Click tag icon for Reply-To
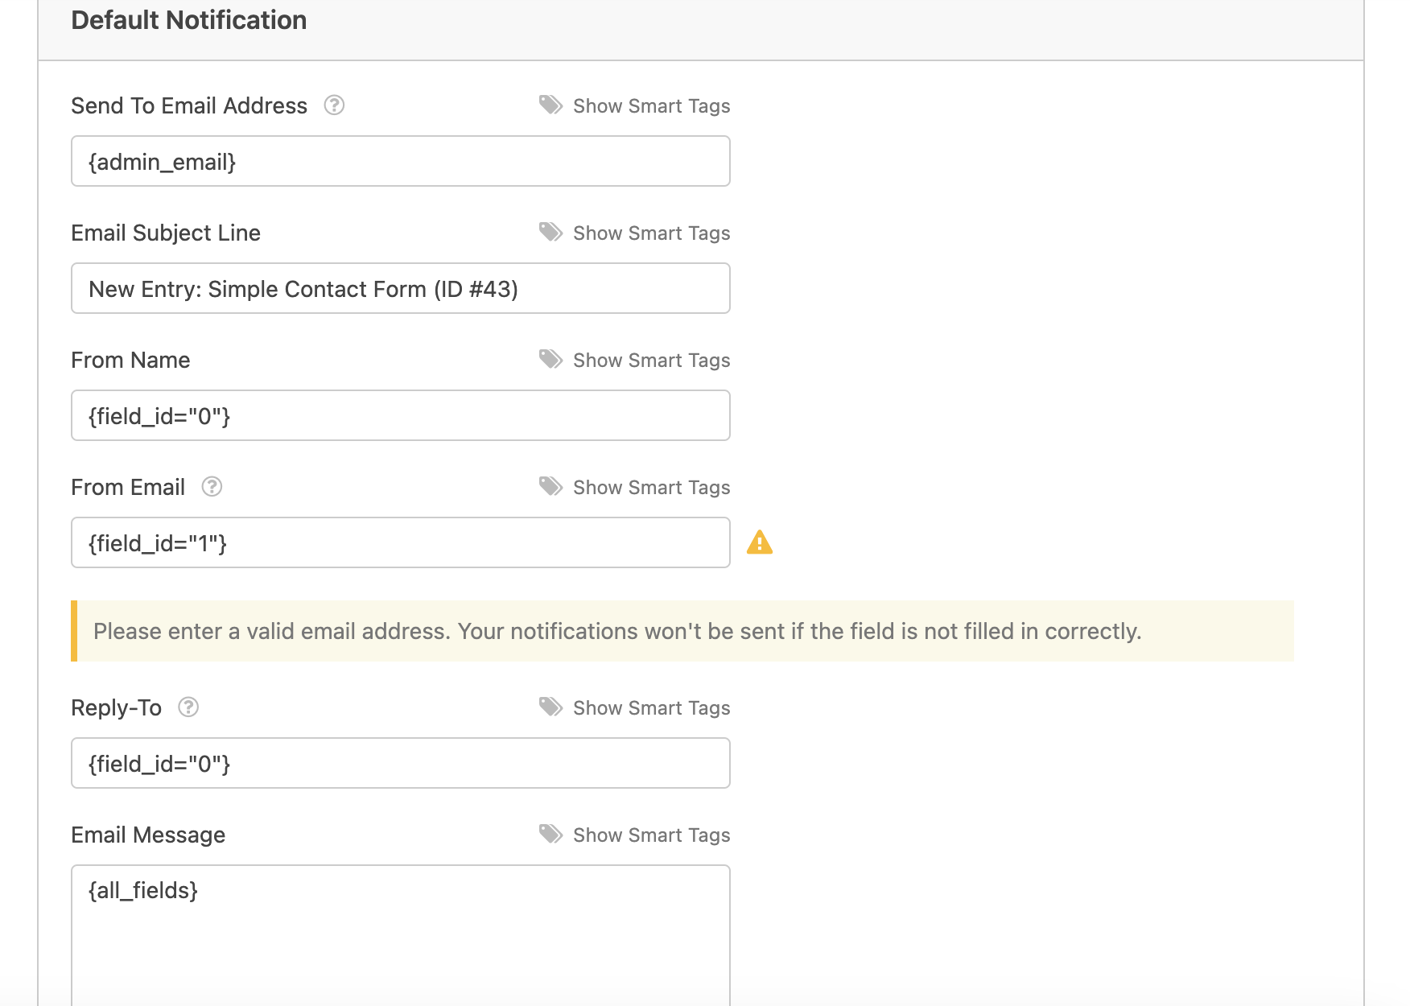1410x1006 pixels. pos(551,707)
